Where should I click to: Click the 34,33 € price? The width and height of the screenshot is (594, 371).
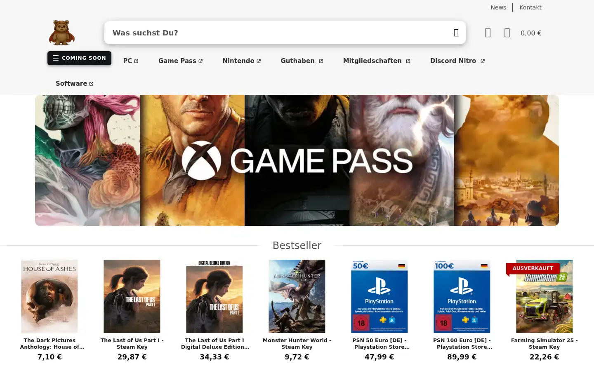point(214,357)
